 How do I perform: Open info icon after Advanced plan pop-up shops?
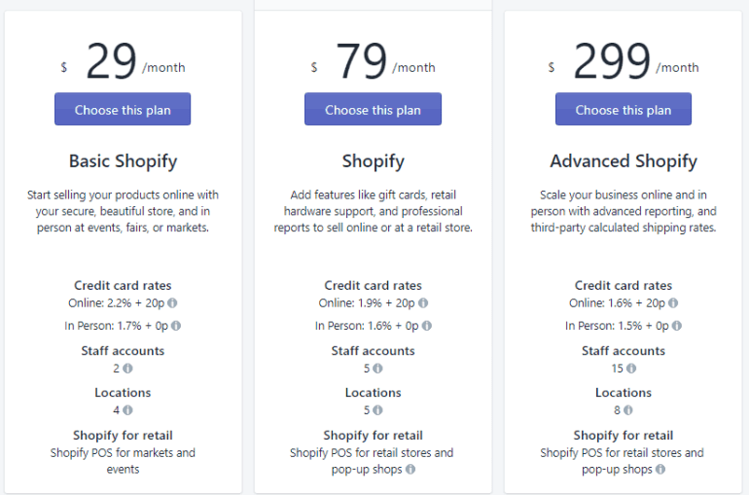660,469
